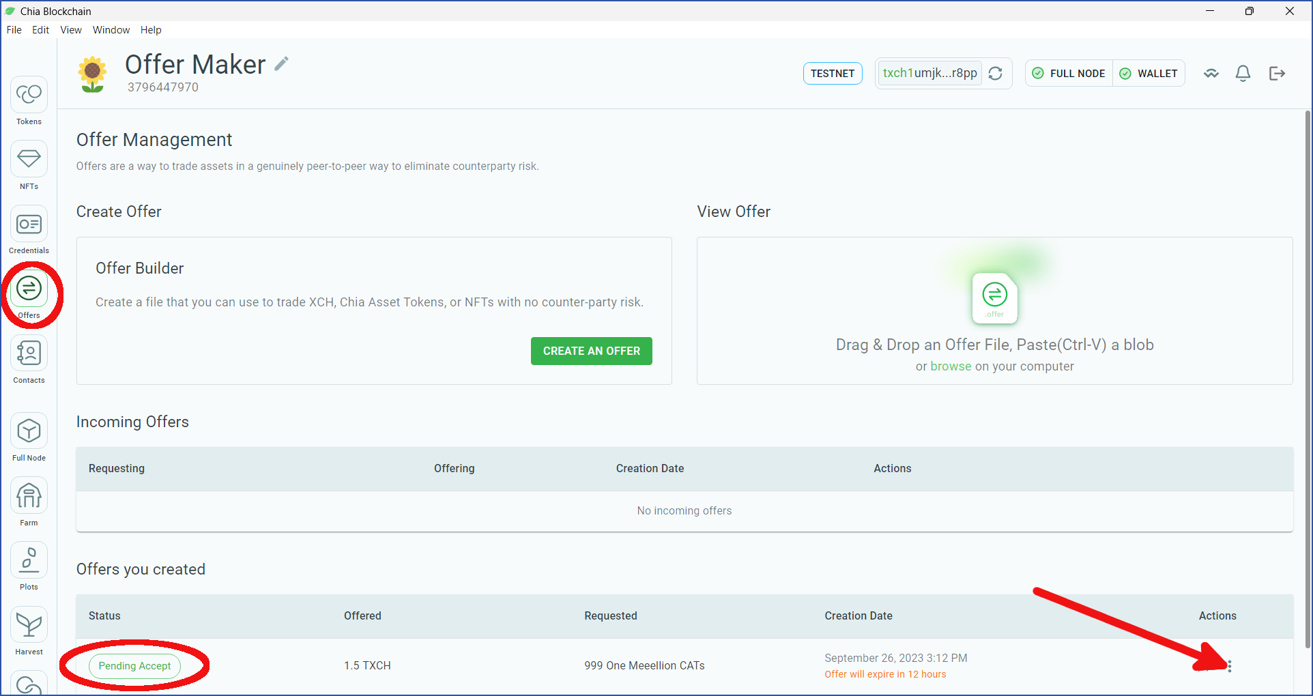Click the wallet fingerprint 3796447970
Image resolution: width=1313 pixels, height=696 pixels.
pyautogui.click(x=163, y=87)
